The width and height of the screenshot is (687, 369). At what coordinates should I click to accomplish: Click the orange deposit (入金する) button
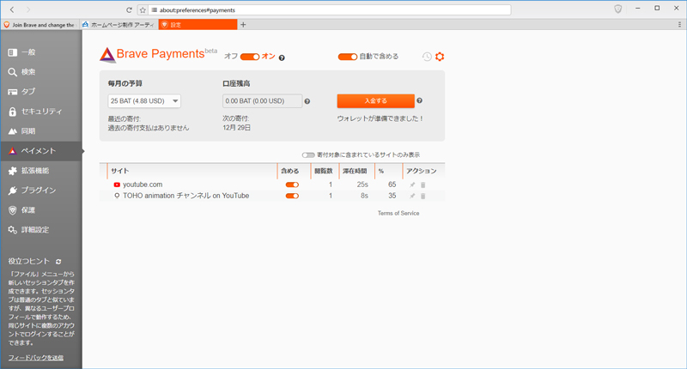375,100
